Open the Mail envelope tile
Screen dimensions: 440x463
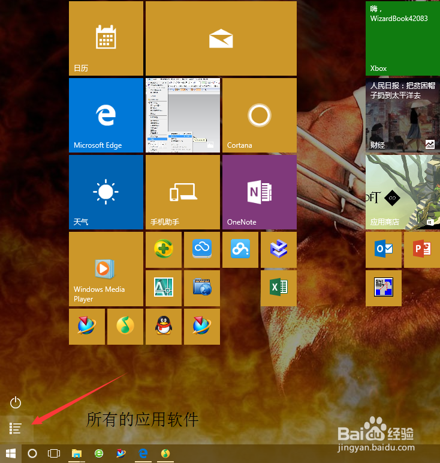[x=221, y=38]
